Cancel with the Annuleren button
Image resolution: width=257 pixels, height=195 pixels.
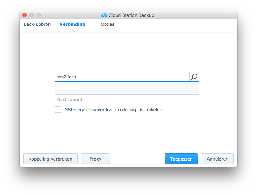[x=217, y=159]
